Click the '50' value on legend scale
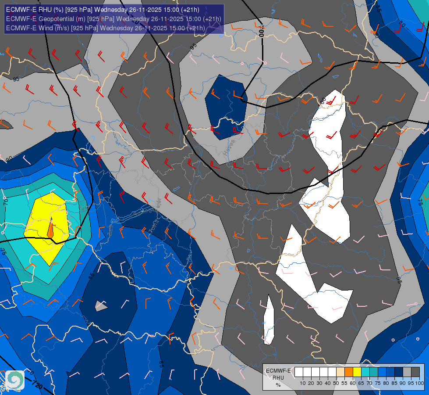The image size is (429, 395). click(x=336, y=383)
